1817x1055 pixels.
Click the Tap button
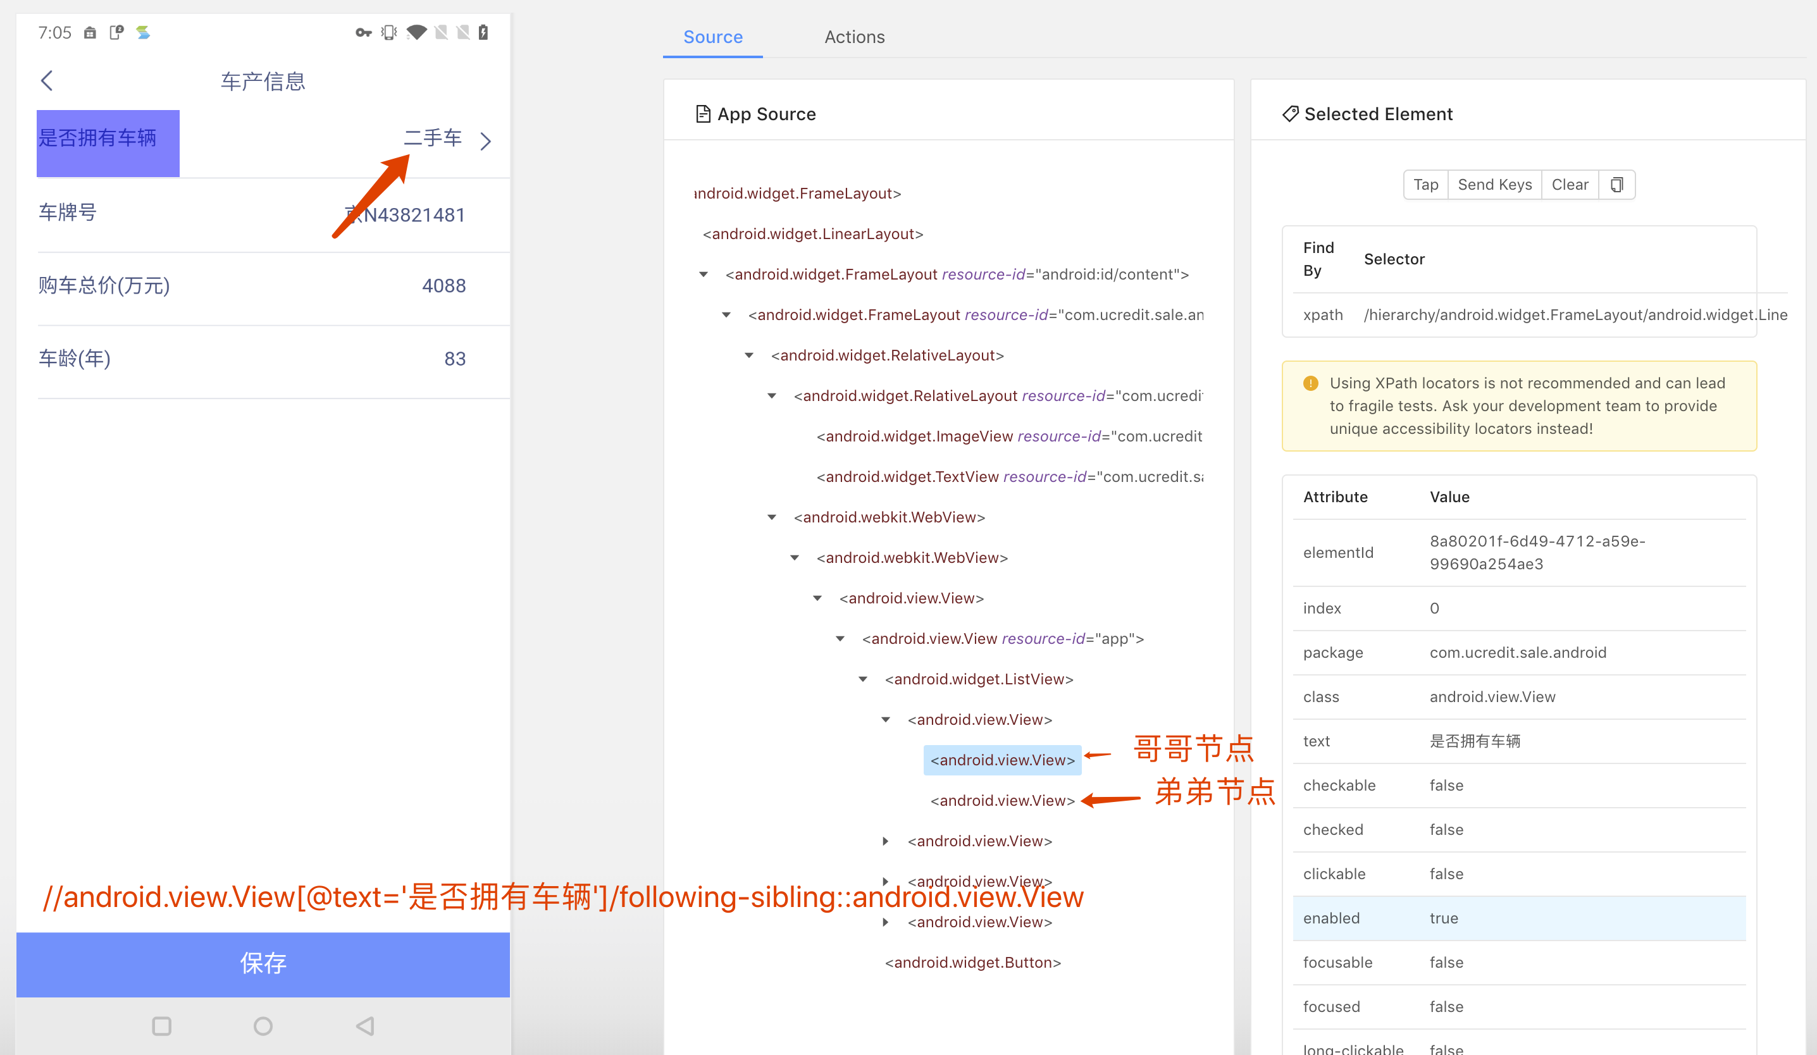tap(1425, 185)
